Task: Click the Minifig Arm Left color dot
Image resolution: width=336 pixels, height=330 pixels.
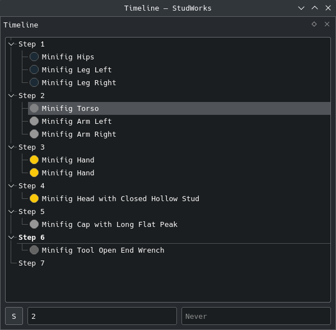Action: point(34,121)
